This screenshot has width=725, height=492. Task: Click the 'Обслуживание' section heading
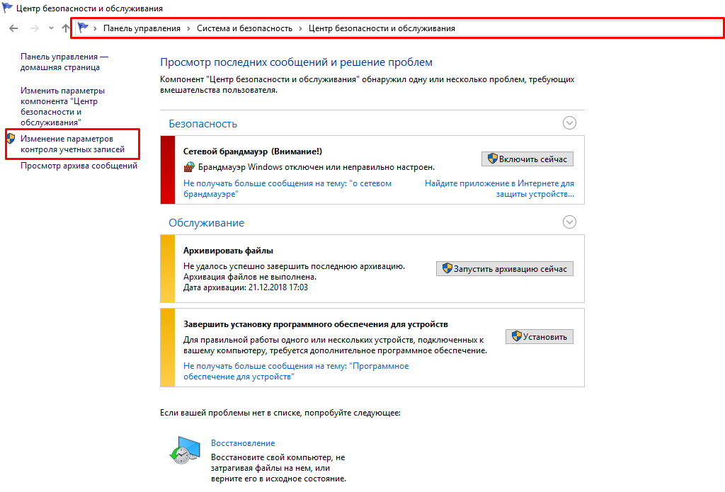point(206,223)
